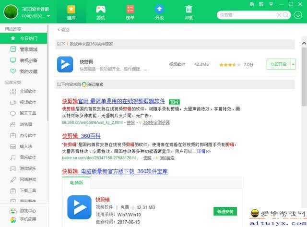Click the red 快剪辑 title in download card
This screenshot has width=307, height=227.
tap(103, 200)
